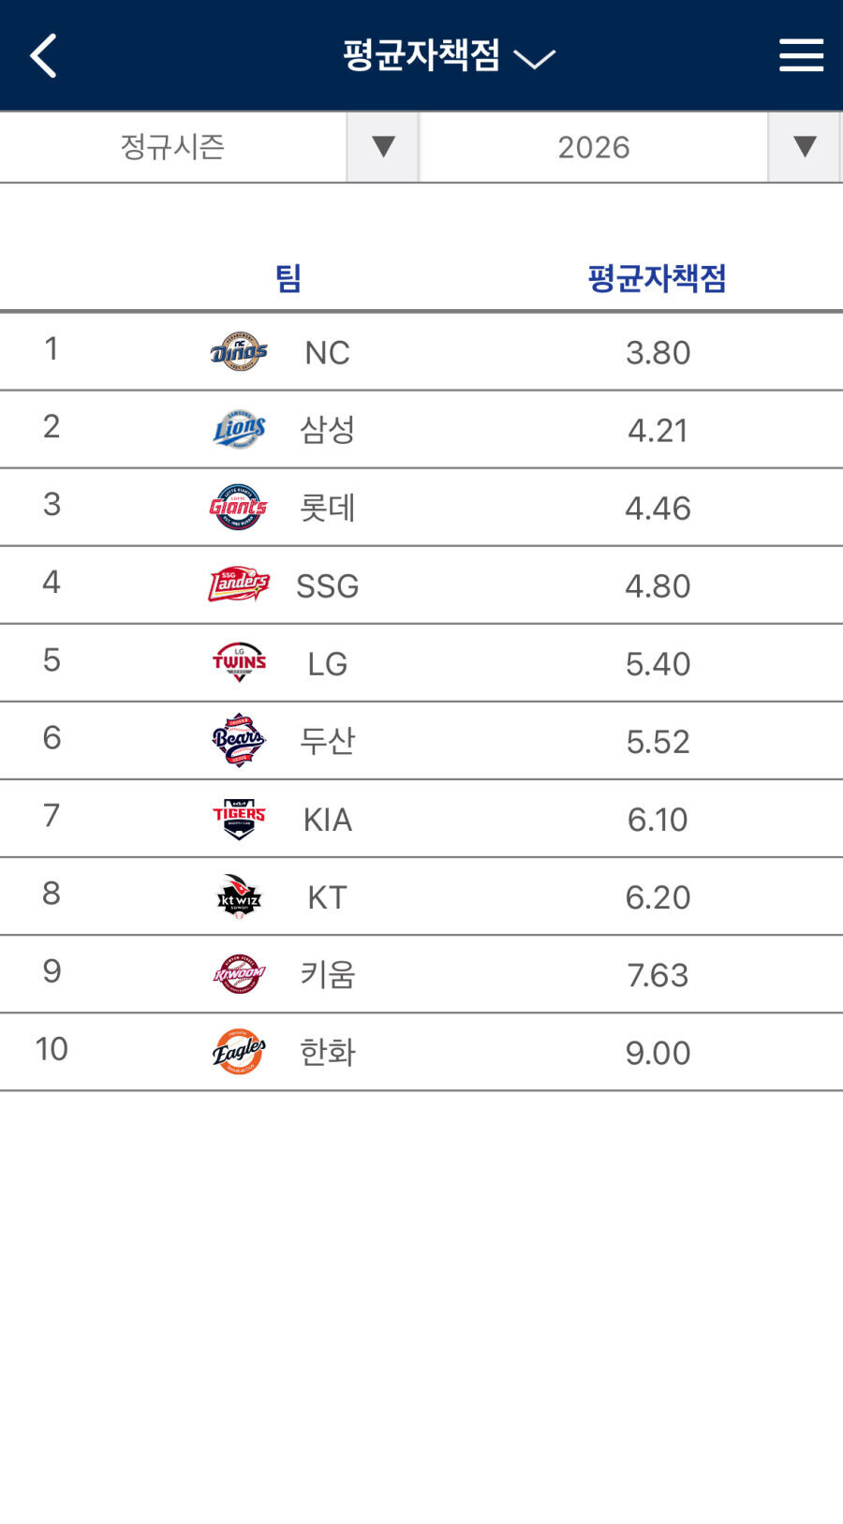843x1524 pixels.
Task: Click the NC Dinos team logo
Action: (x=239, y=352)
